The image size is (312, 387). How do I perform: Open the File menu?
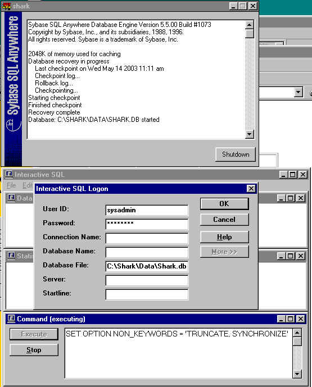click(x=11, y=185)
